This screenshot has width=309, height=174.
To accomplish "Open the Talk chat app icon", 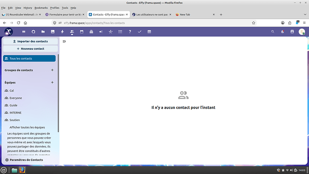I will (x=33, y=32).
